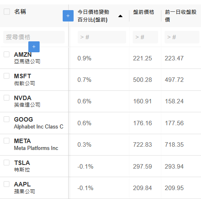Open the TSLA ticker link
The image size is (201, 199).
click(22, 163)
